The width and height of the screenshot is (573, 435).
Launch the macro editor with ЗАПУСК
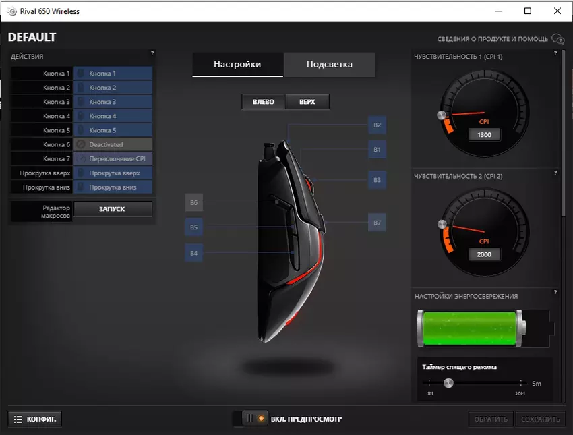(112, 209)
